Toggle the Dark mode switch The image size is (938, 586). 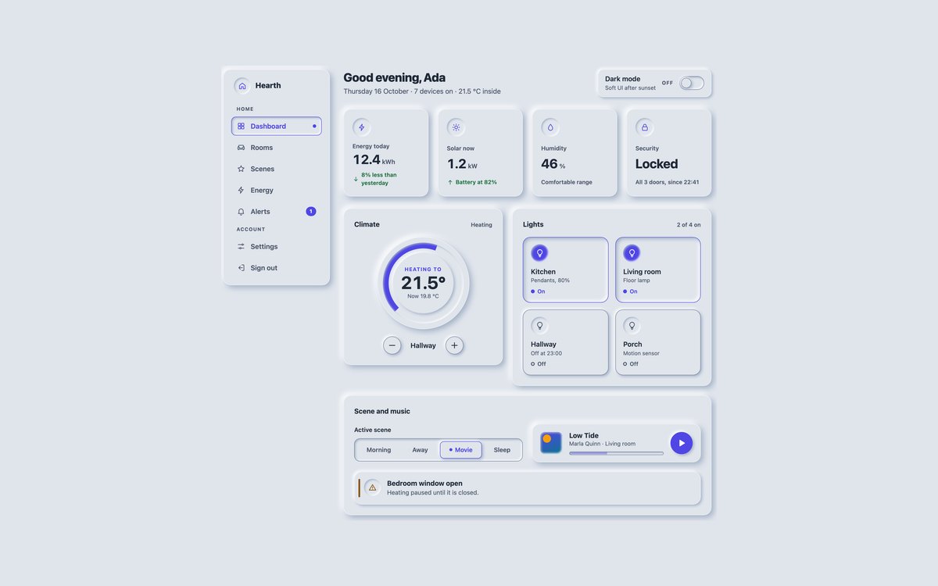click(x=692, y=83)
